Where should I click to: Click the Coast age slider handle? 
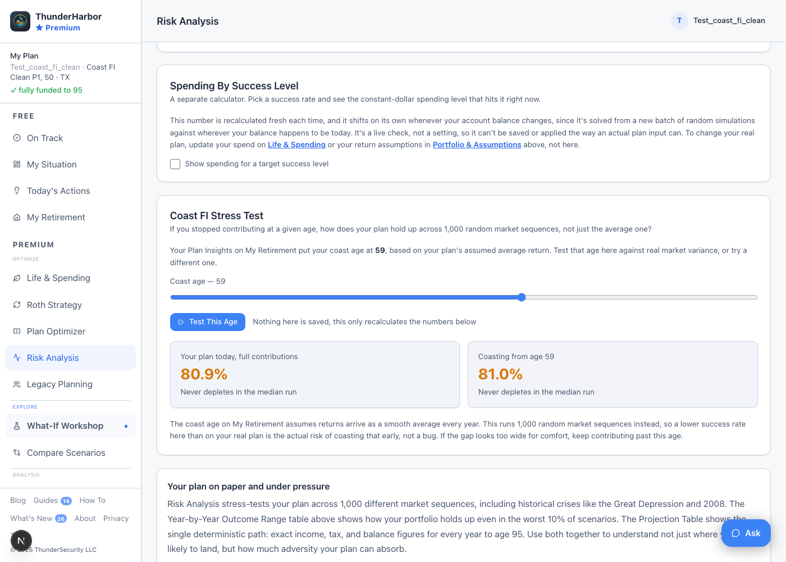522,297
